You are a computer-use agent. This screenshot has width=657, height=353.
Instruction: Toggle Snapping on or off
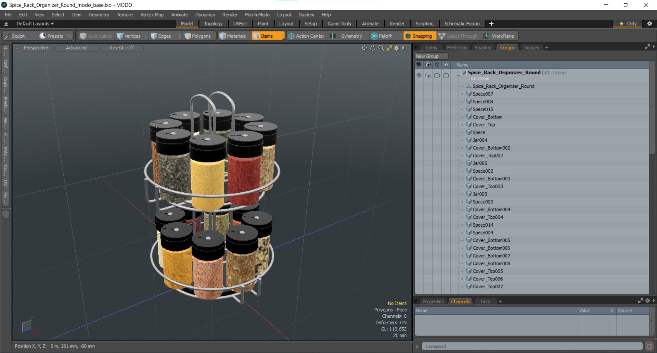point(419,36)
